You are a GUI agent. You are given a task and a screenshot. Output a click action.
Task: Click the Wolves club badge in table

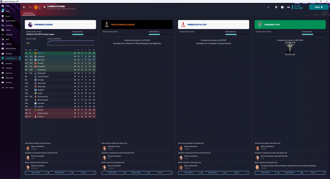click(36, 110)
